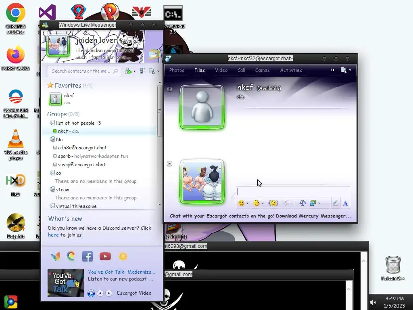This screenshot has width=413, height=310.
Task: Click the text style A icon in chat
Action: point(345,203)
